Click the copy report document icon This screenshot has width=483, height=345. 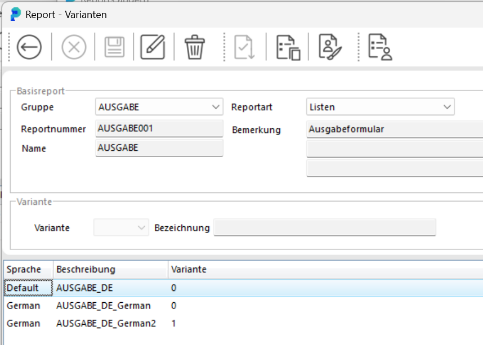288,47
